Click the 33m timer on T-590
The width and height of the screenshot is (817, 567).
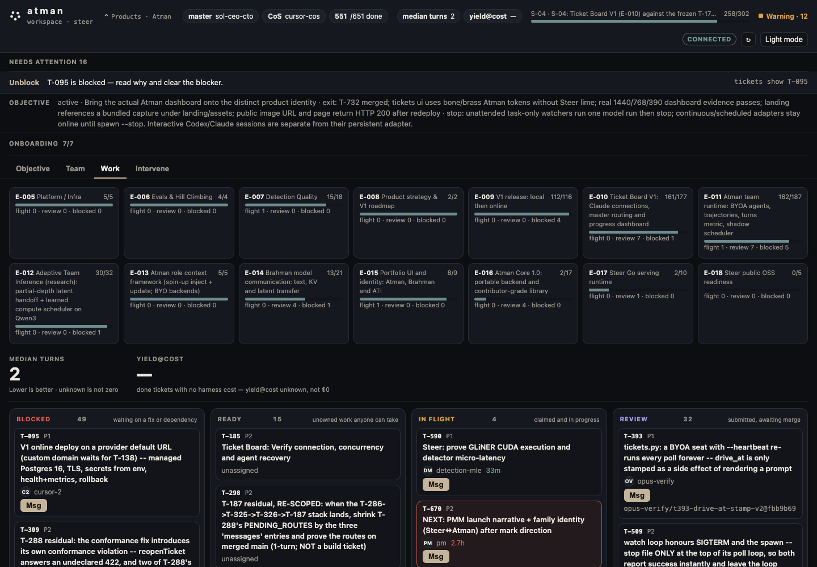493,471
